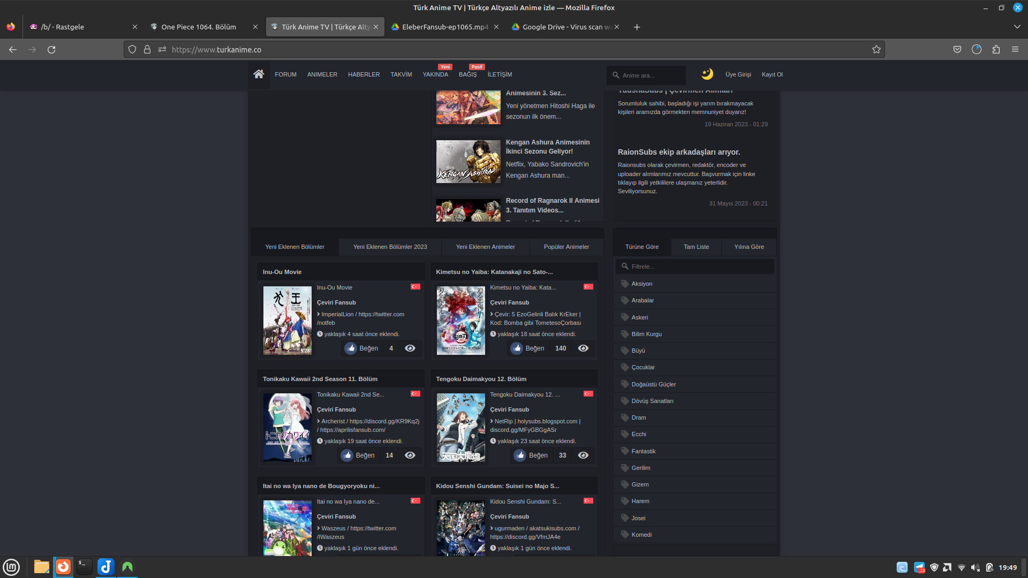1028x578 pixels.
Task: Open RaionSubs ekip arkadaşları arıyor post
Action: (x=679, y=152)
